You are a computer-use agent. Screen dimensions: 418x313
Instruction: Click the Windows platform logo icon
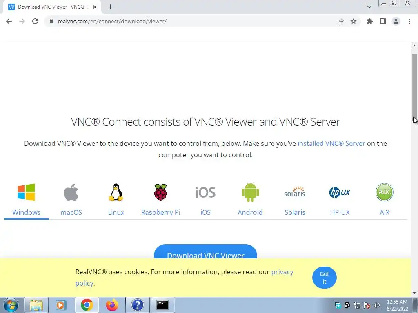(27, 192)
